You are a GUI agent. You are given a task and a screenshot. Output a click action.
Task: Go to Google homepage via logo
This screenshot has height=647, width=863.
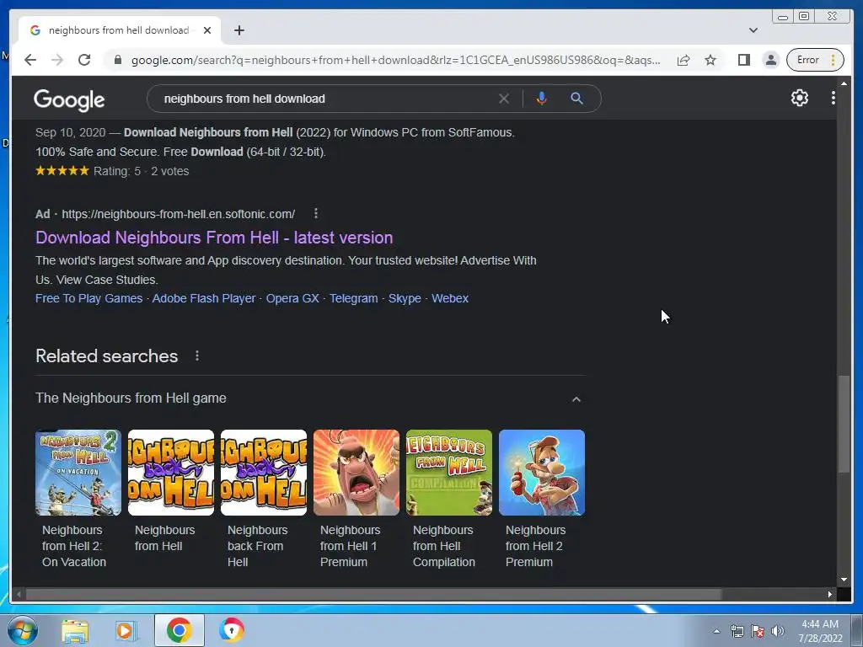point(69,99)
